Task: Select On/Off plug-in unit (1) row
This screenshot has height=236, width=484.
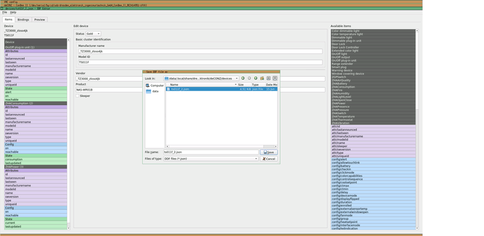Action: coord(36,48)
